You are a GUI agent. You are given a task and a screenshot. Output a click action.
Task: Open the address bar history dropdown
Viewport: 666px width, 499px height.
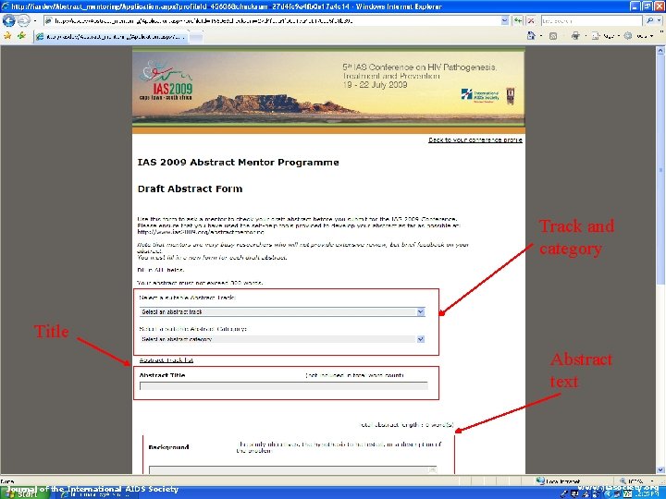pos(504,20)
